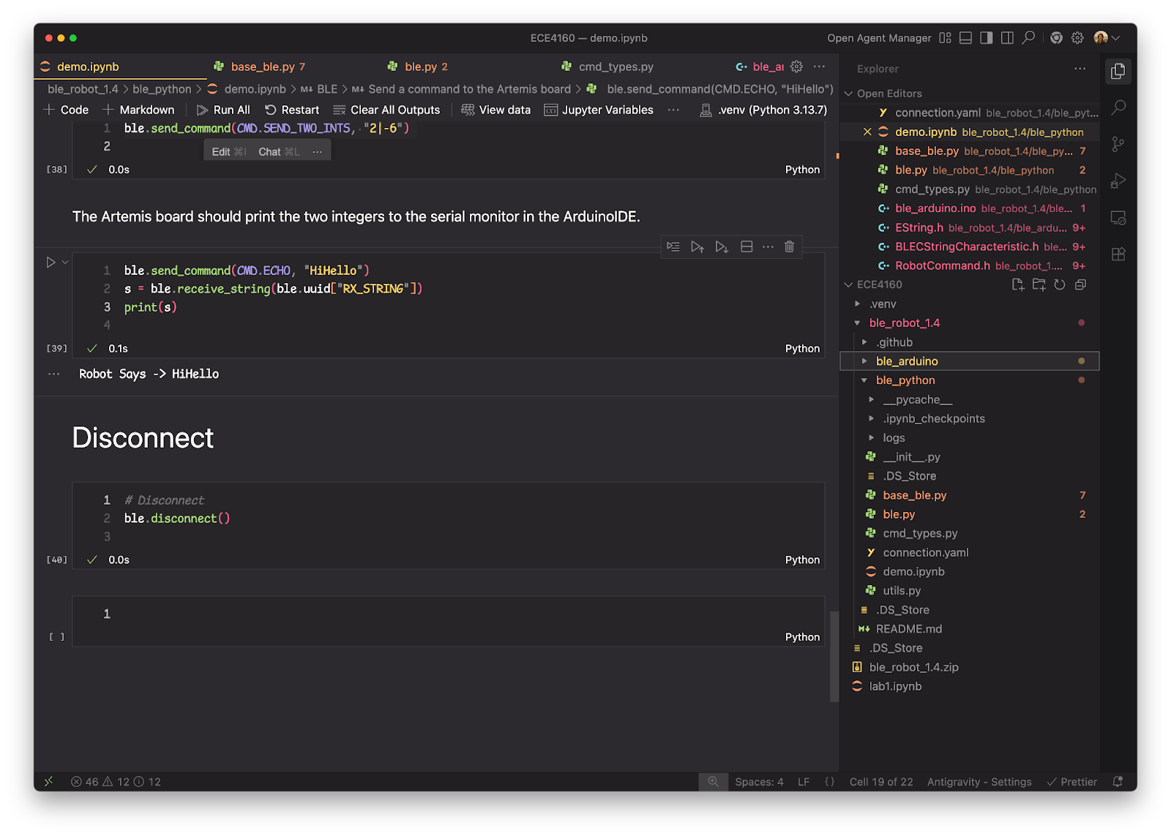1171x836 pixels.
Task: Collapse the ble_python folder
Action: click(864, 380)
